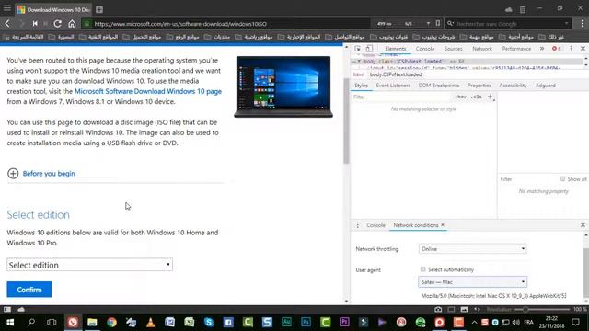The height and width of the screenshot is (331, 589).
Task: Go back with the browser back arrow
Action: (7, 24)
